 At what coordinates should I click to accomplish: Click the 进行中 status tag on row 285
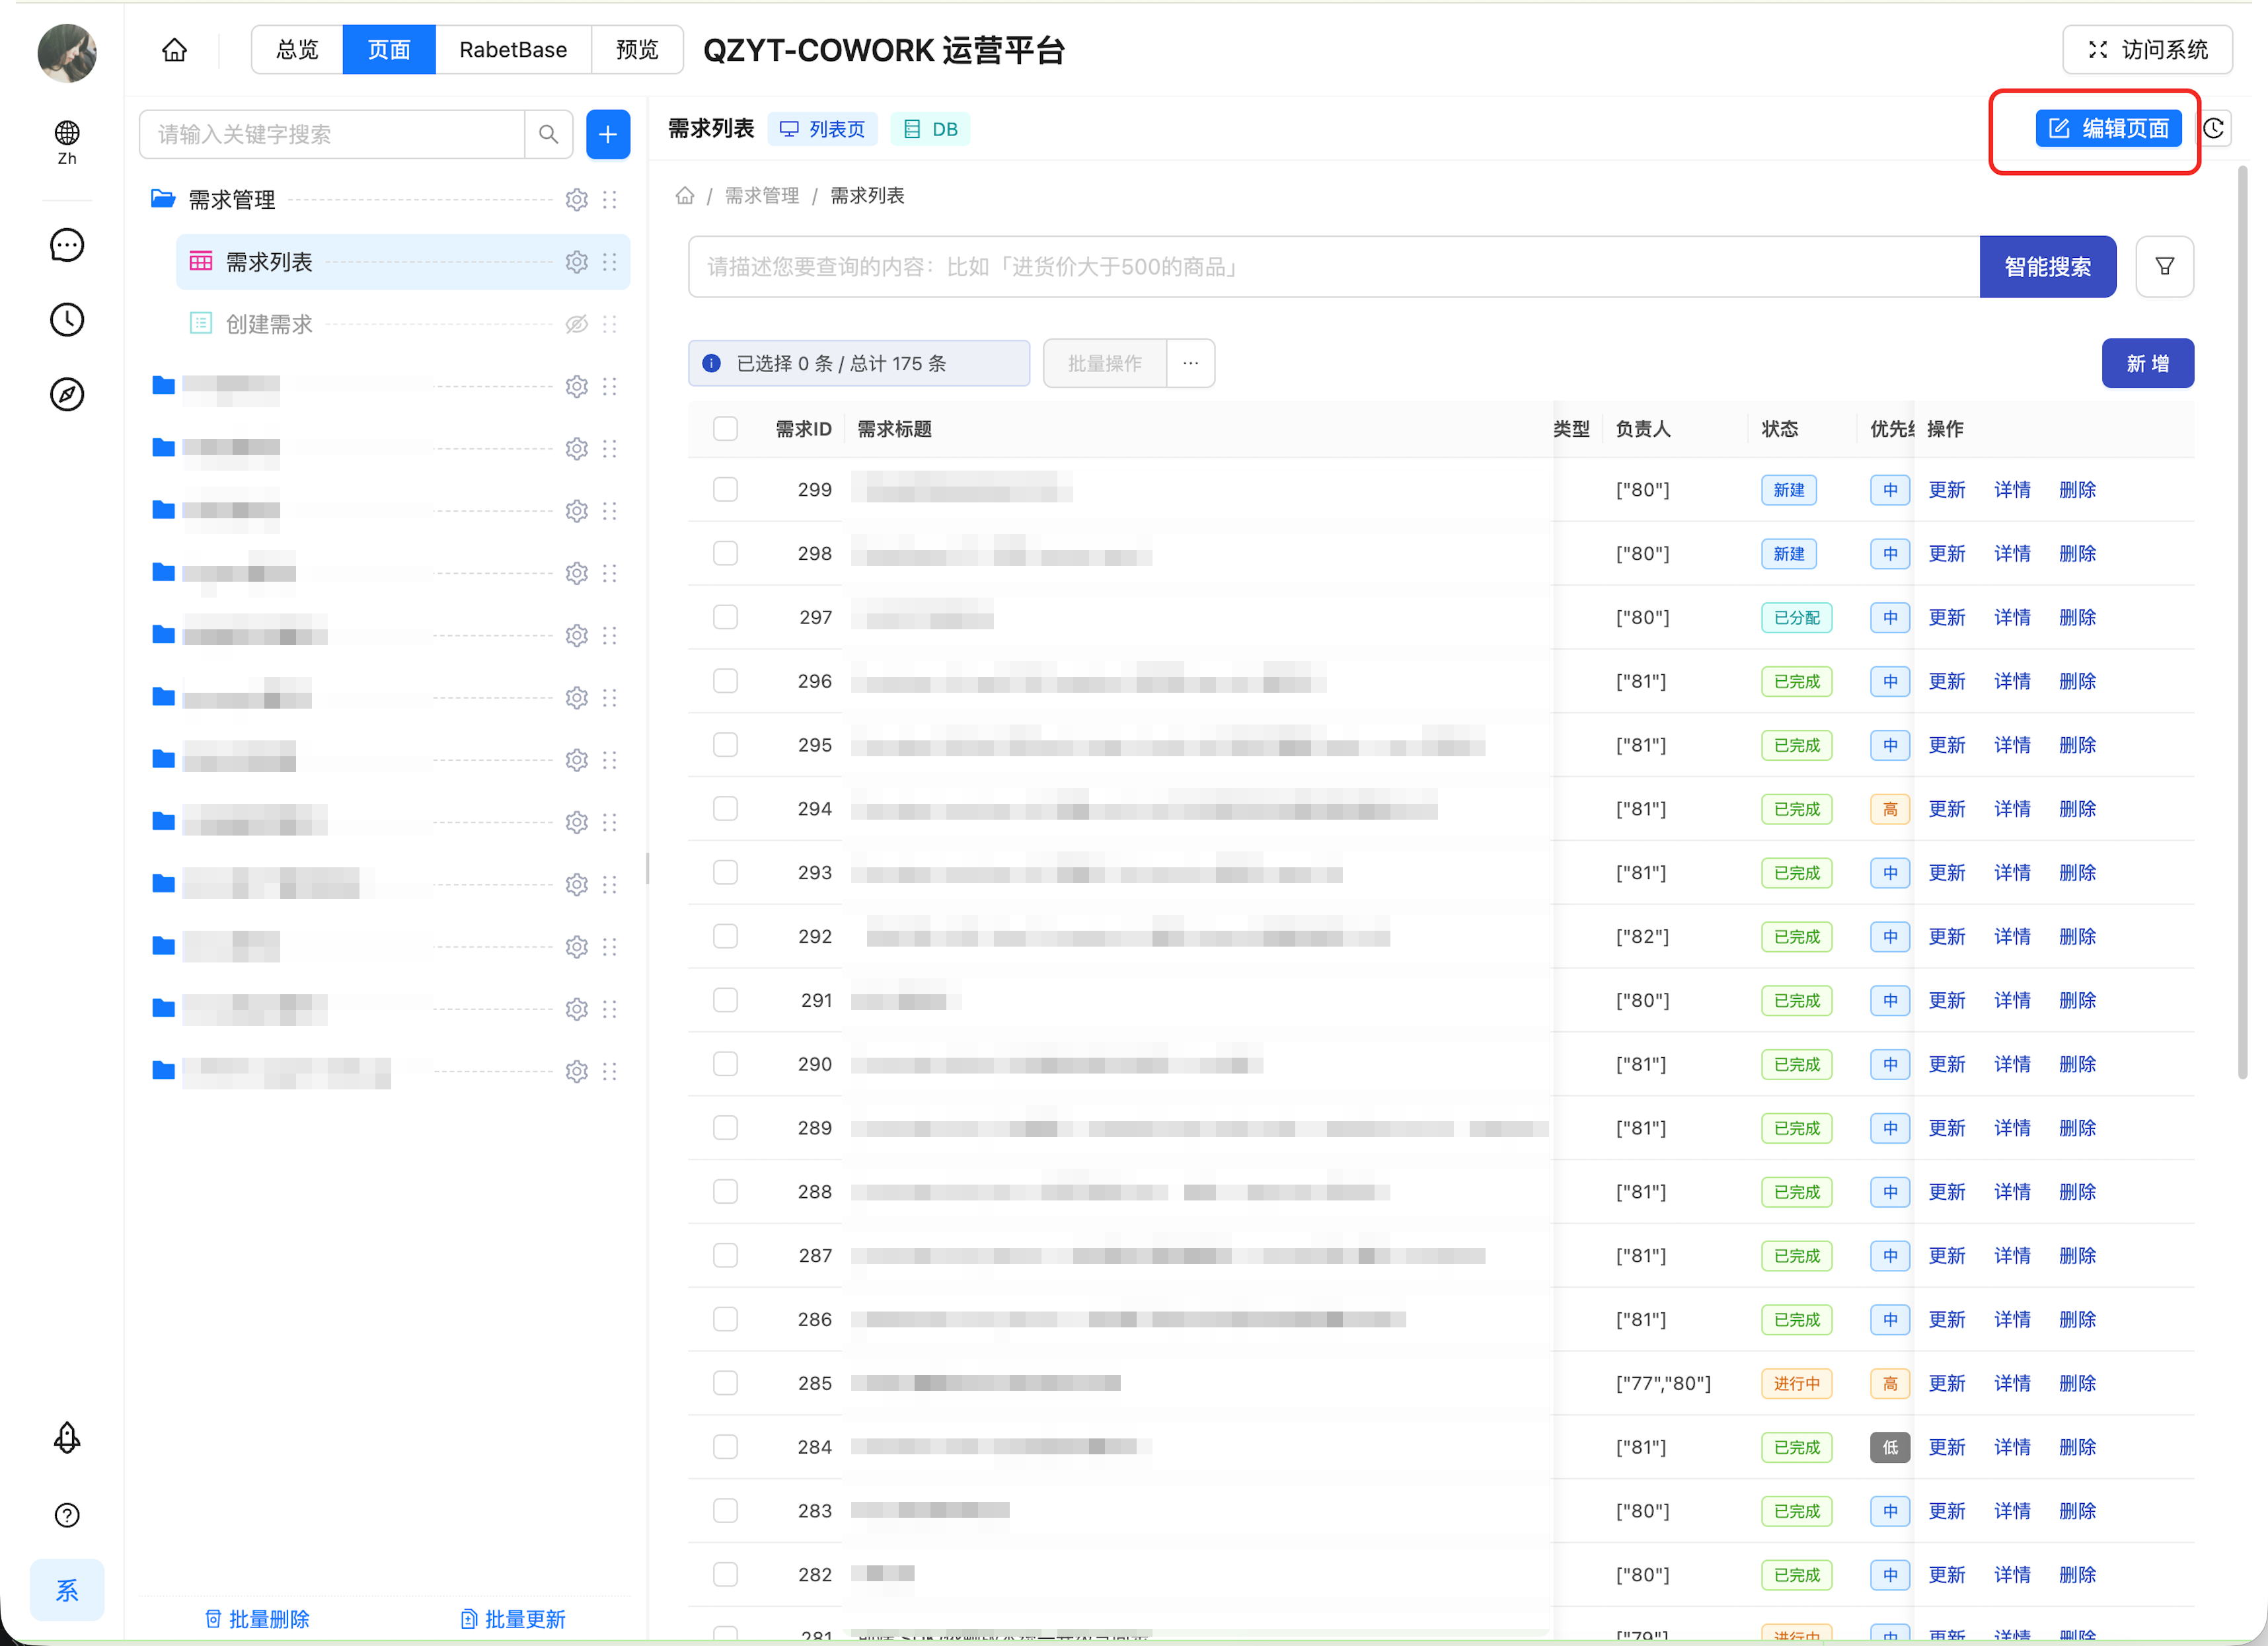click(x=1797, y=1383)
